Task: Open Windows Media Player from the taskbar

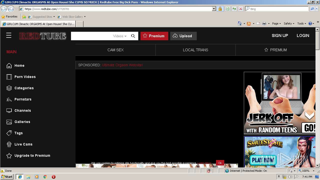Action: click(37, 177)
